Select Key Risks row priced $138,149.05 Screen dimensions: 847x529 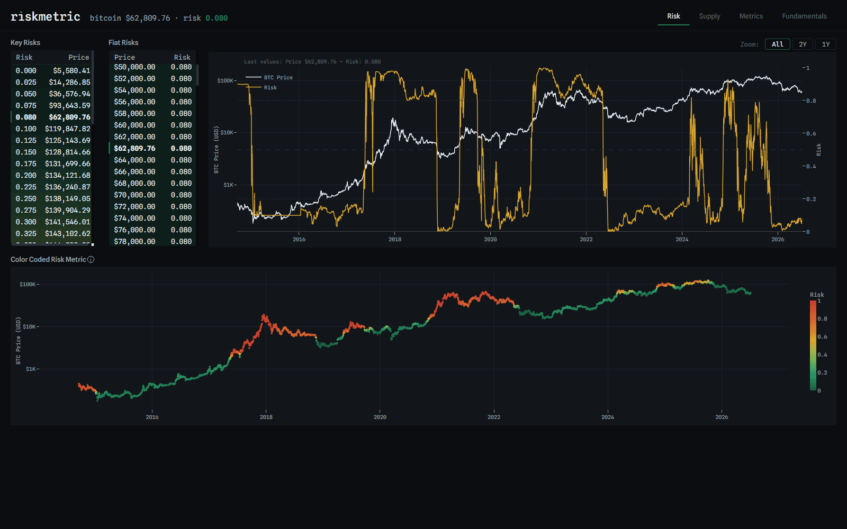[52, 198]
